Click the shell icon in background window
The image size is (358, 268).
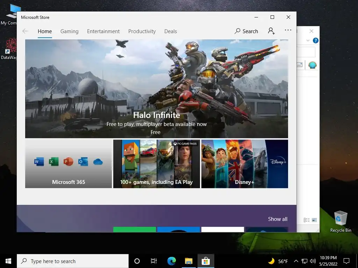coord(312,65)
